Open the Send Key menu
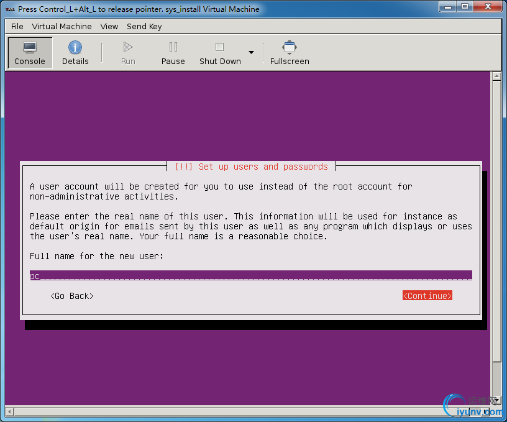 click(x=144, y=27)
